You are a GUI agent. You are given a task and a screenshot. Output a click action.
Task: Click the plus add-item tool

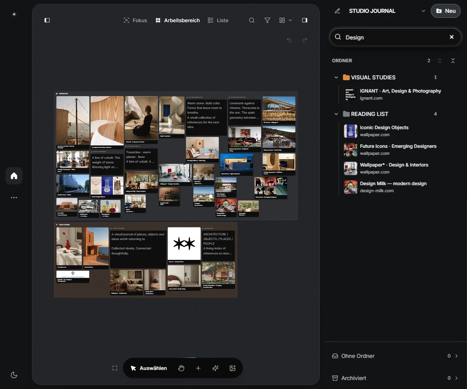point(198,368)
